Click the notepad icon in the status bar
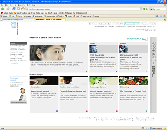Image resolution: width=167 pixels, height=130 pixels. coord(143,128)
